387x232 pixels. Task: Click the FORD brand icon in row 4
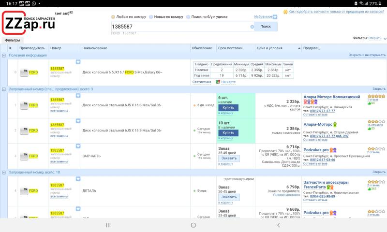pos(24,190)
